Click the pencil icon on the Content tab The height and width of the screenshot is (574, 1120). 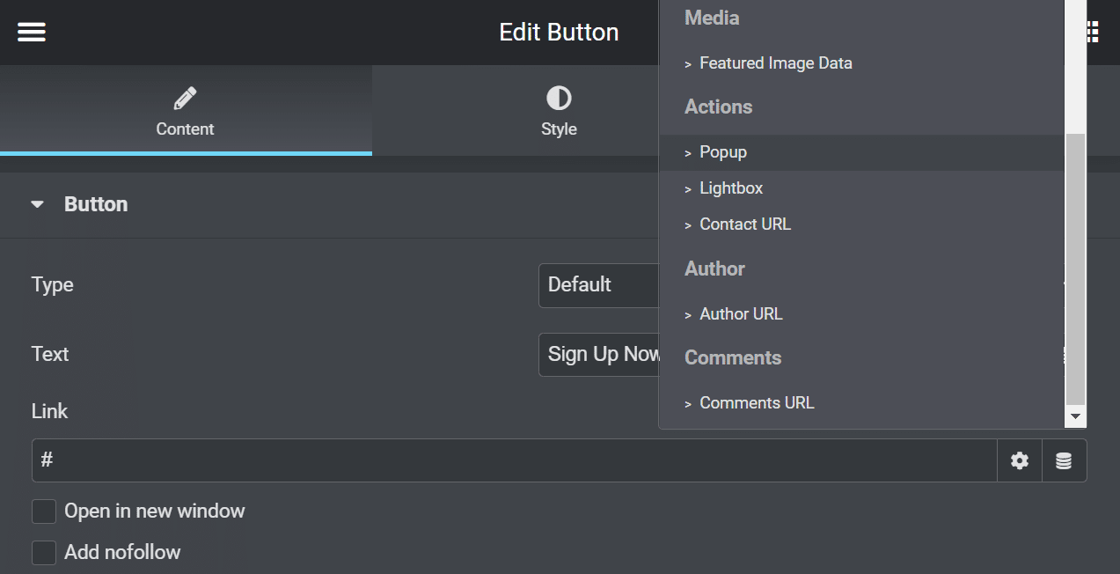pyautogui.click(x=185, y=98)
